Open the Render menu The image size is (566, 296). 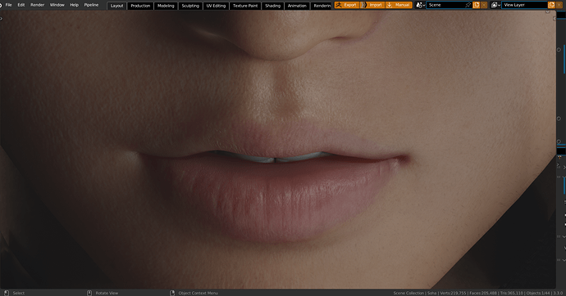(x=37, y=5)
